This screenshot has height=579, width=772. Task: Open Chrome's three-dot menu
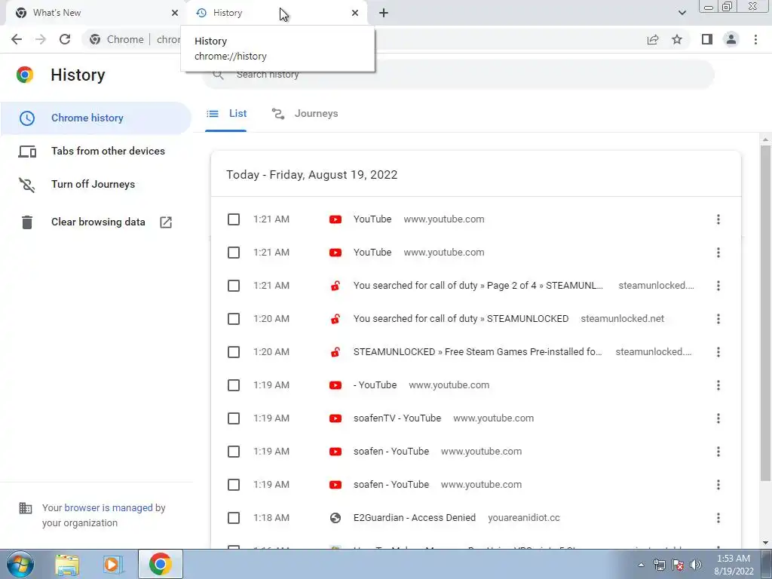[755, 39]
